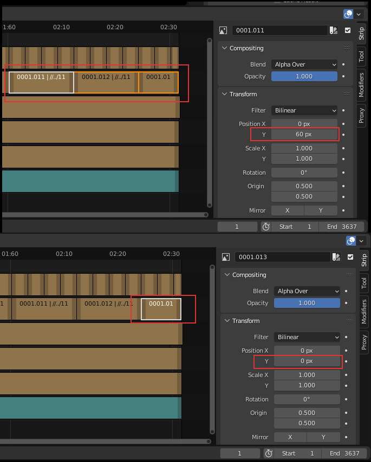371x462 pixels.
Task: Toggle Mirror X in 0001.011 panel
Action: 288,210
